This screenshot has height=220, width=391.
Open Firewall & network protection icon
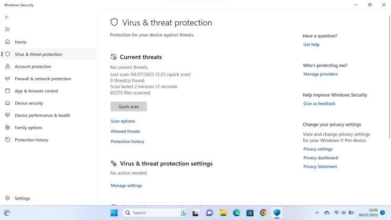pos(7,78)
